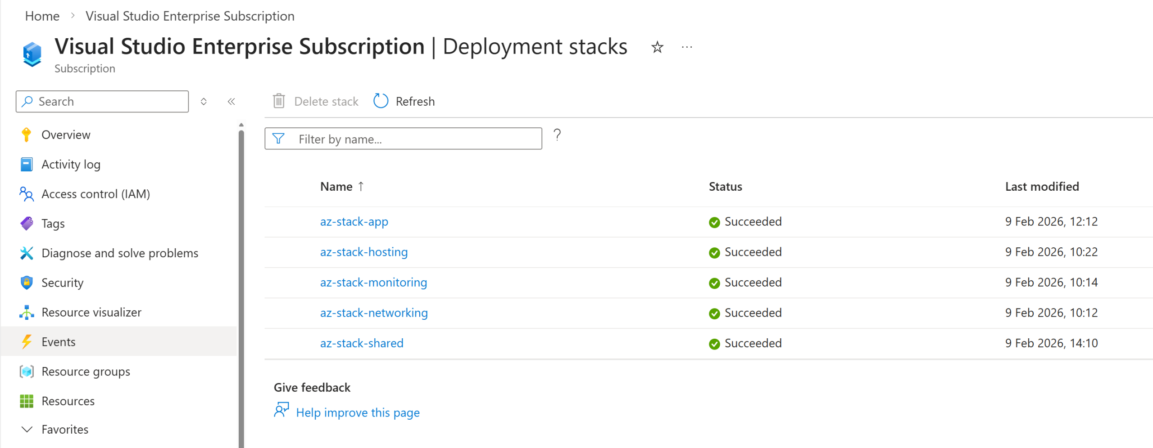Collapse the sidebar with double chevron
Screen dimensions: 1153x448
232,102
